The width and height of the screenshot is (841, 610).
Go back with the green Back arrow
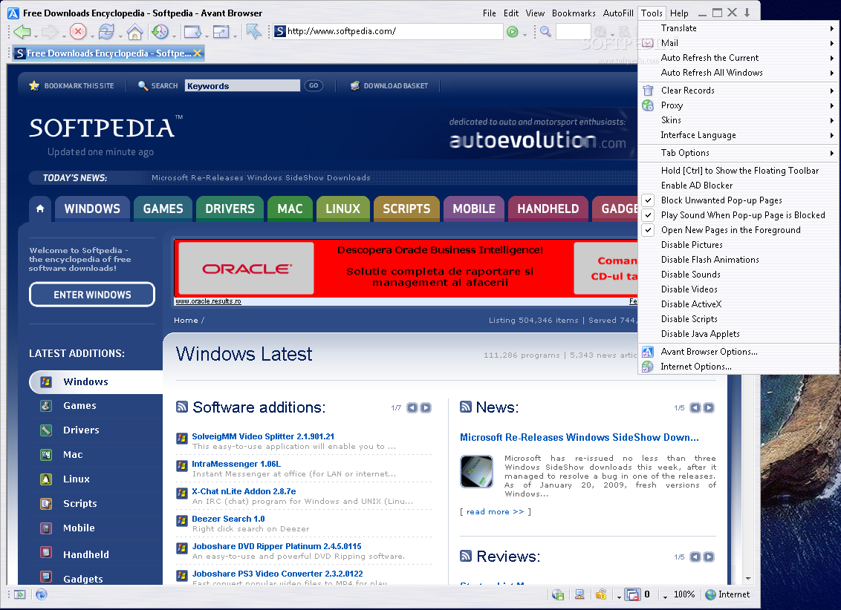click(x=22, y=32)
